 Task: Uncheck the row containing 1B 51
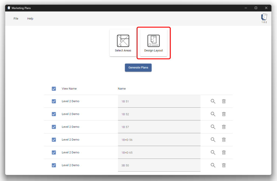[54, 101]
